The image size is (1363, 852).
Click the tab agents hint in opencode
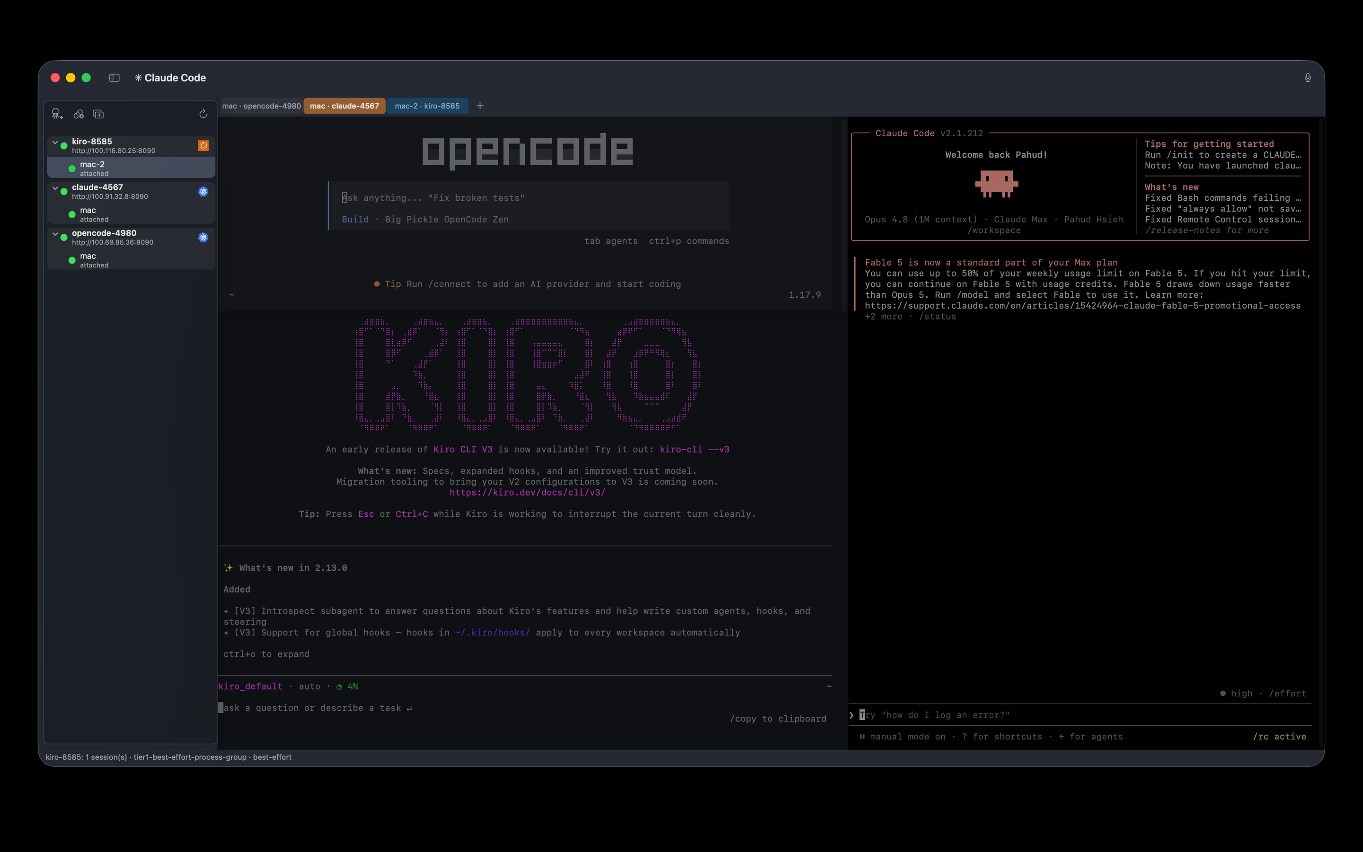tap(611, 240)
